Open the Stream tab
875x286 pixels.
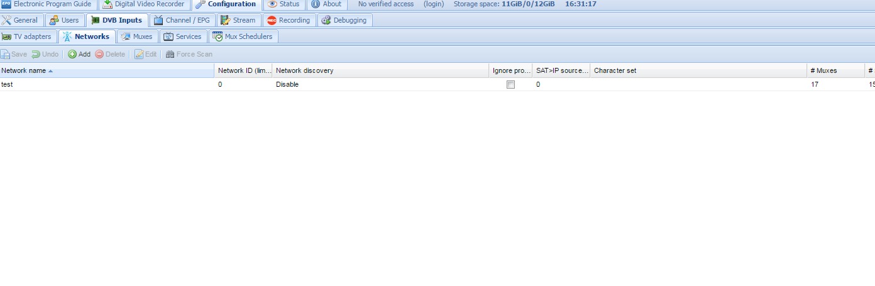tap(238, 20)
